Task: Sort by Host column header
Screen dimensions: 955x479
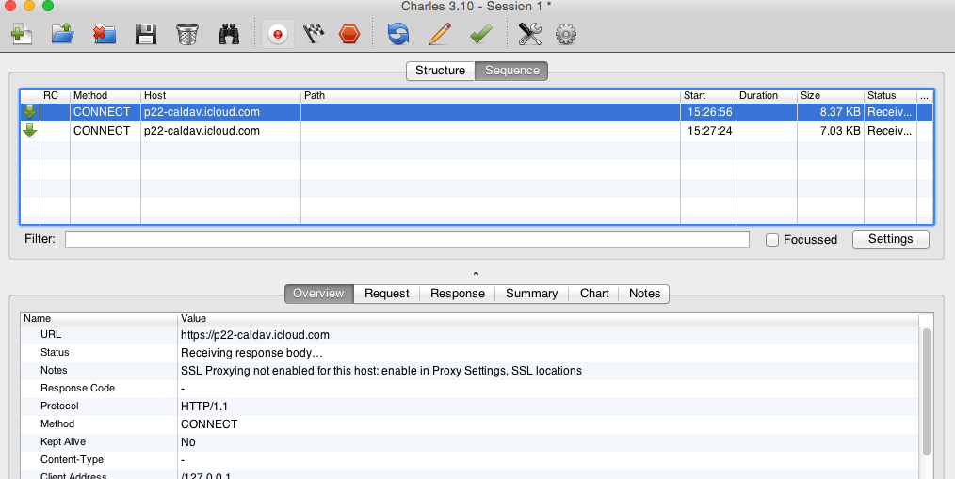Action: [220, 96]
